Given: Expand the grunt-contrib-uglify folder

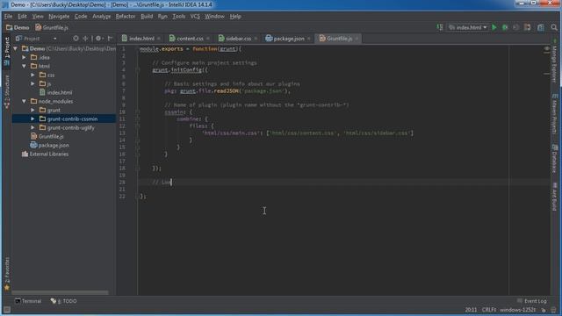Looking at the screenshot, I should click(32, 127).
